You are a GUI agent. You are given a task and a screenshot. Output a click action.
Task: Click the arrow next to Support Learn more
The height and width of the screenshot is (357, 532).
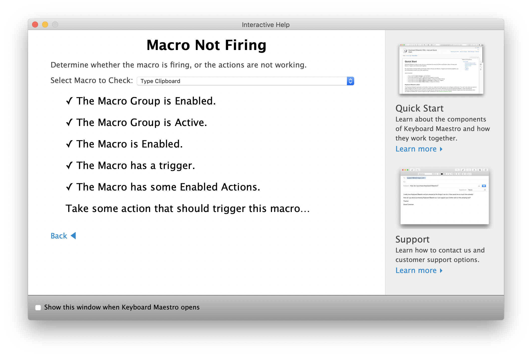(441, 270)
